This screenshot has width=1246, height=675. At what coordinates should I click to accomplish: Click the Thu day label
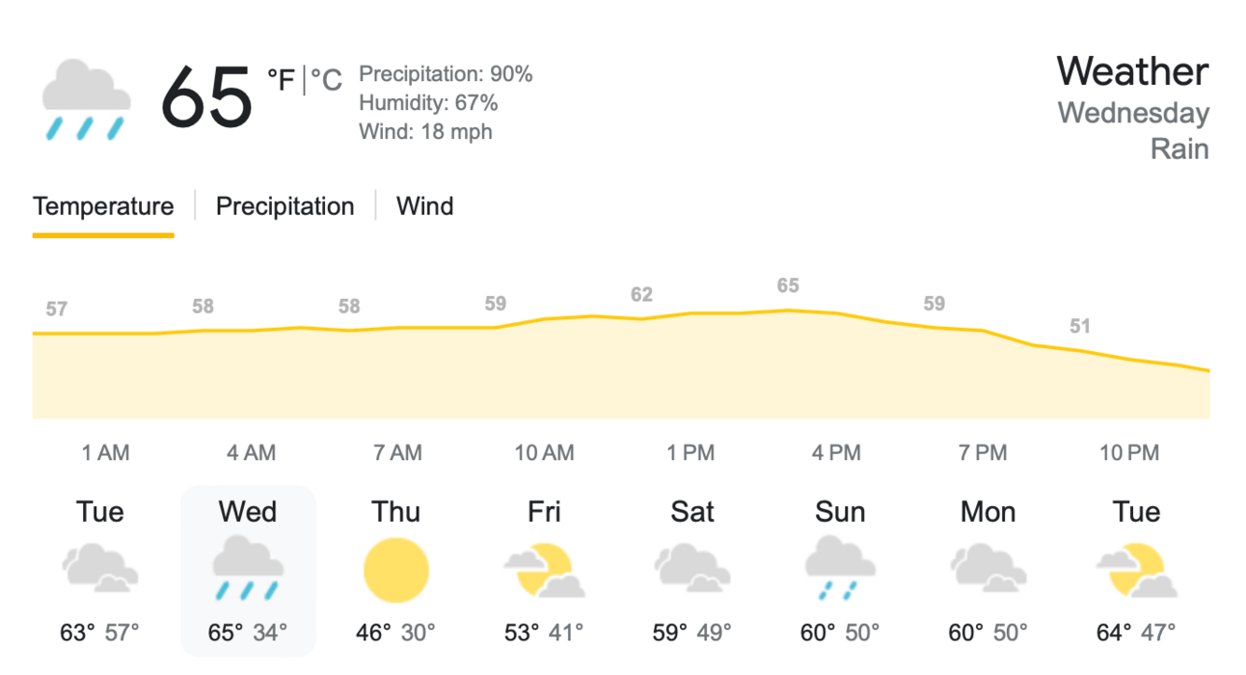[396, 511]
